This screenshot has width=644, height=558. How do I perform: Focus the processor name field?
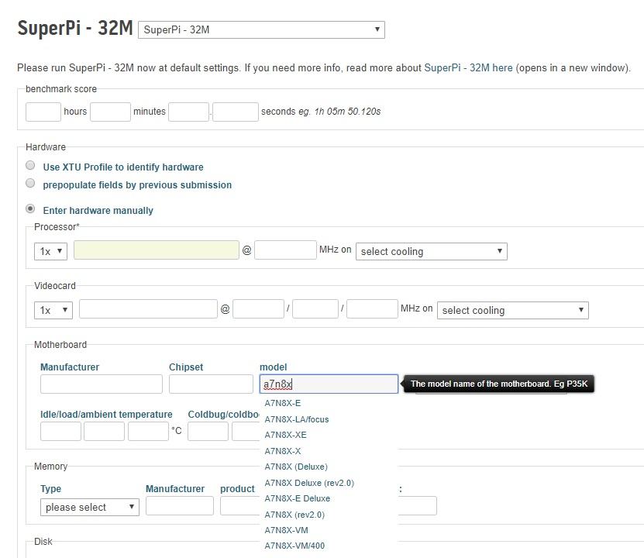pyautogui.click(x=156, y=250)
